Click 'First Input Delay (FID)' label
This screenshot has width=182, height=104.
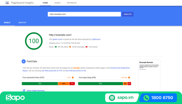click(x=88, y=78)
